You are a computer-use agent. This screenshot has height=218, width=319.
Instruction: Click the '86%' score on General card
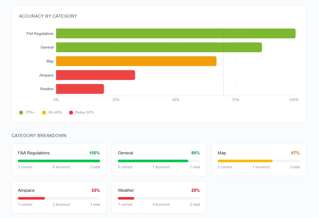coord(195,153)
